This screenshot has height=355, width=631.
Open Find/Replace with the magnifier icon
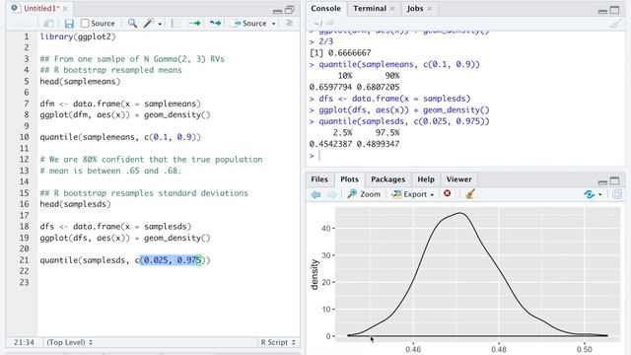(132, 24)
